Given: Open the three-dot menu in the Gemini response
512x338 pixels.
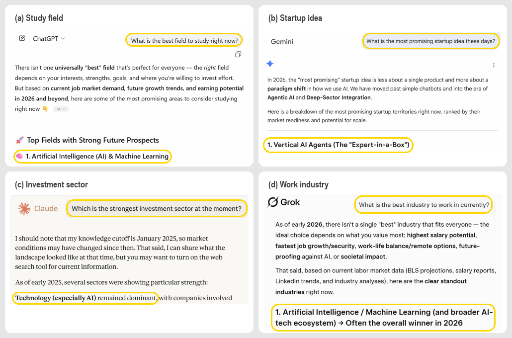Looking at the screenshot, I should (x=494, y=65).
